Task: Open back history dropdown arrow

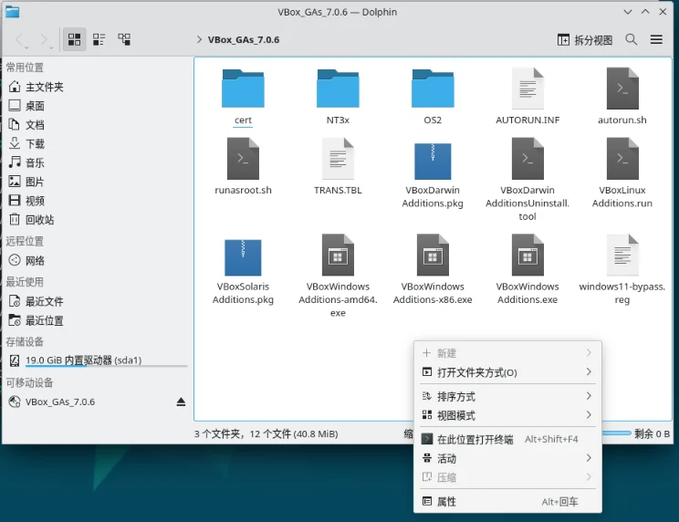Action: tap(26, 47)
